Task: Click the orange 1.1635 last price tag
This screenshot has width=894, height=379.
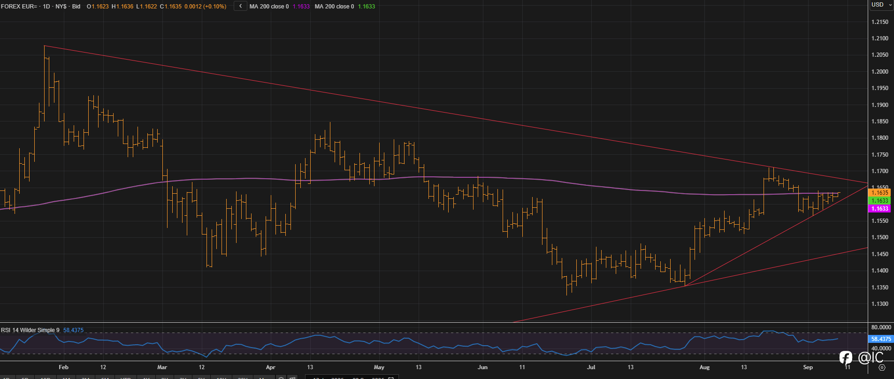Action: tap(879, 193)
